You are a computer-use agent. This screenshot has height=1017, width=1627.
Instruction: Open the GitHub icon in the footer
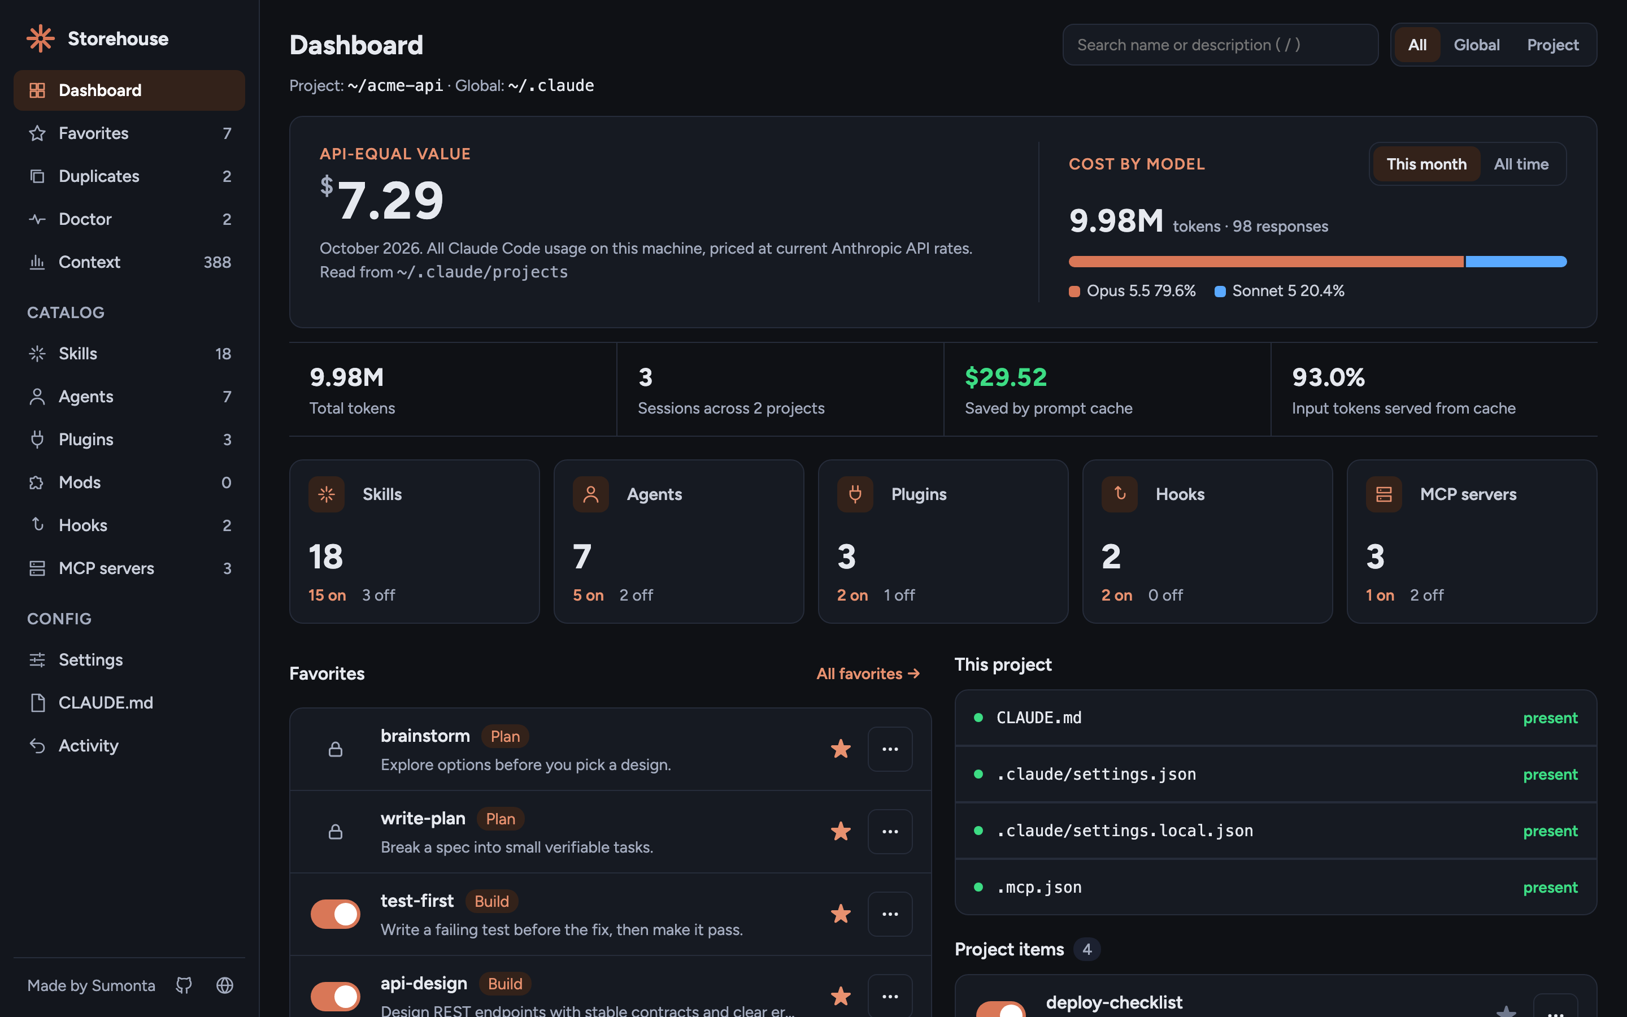[x=184, y=985]
